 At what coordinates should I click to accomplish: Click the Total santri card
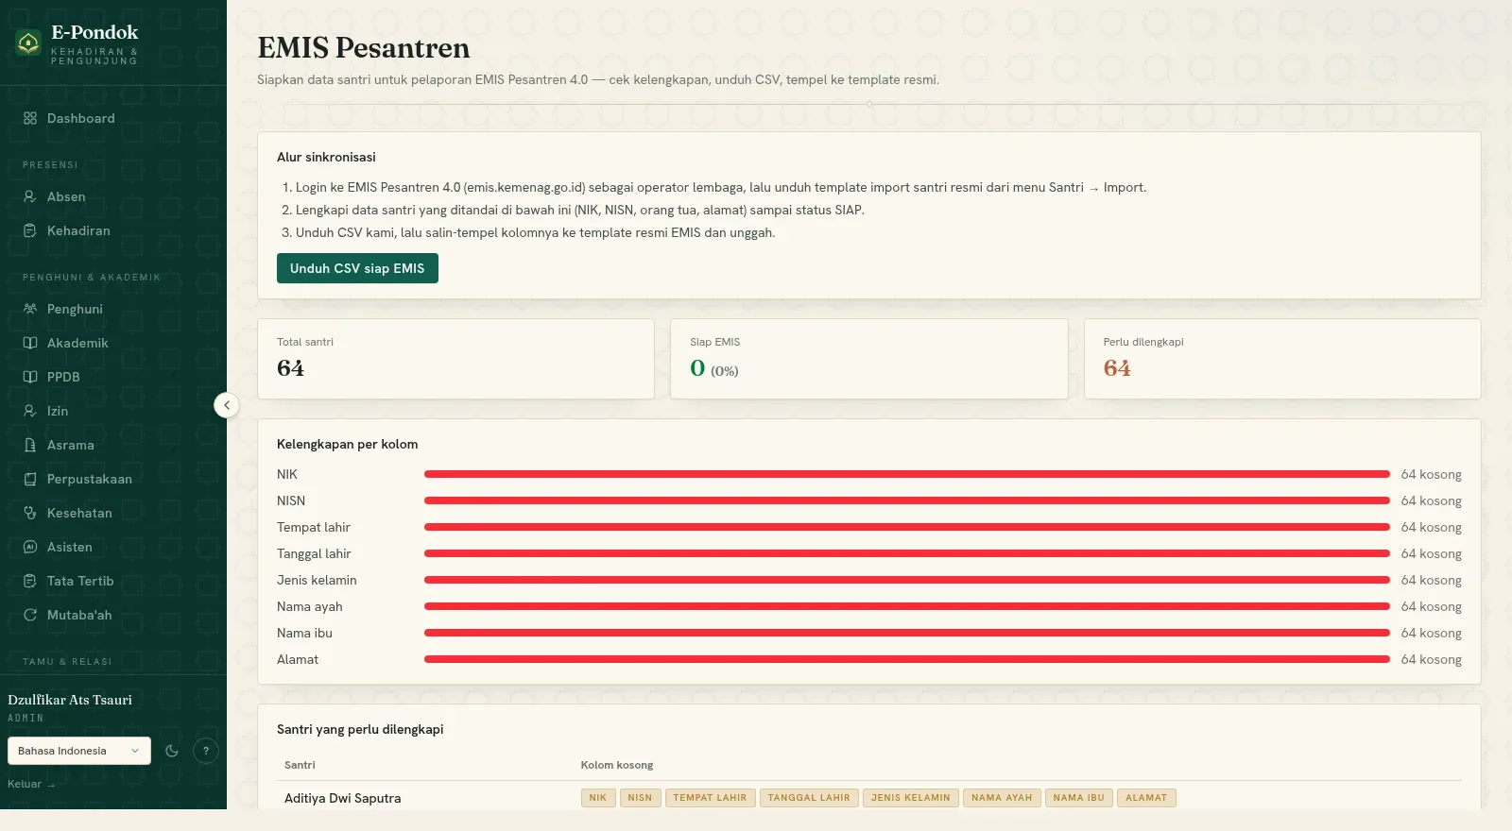click(x=456, y=359)
